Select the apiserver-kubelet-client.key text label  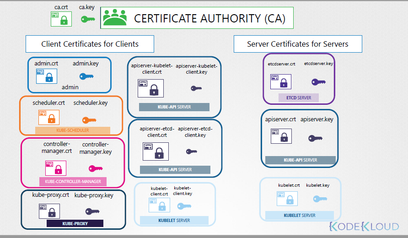pyautogui.click(x=197, y=69)
